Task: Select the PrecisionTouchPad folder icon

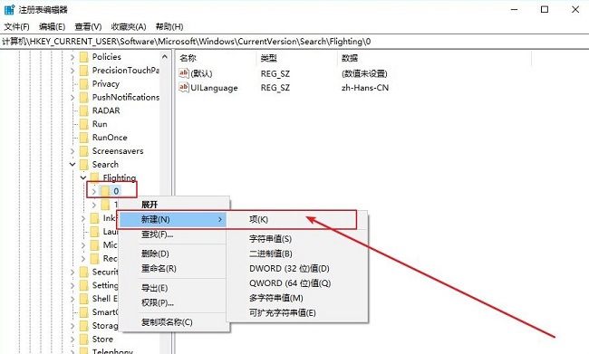Action: pos(84,71)
